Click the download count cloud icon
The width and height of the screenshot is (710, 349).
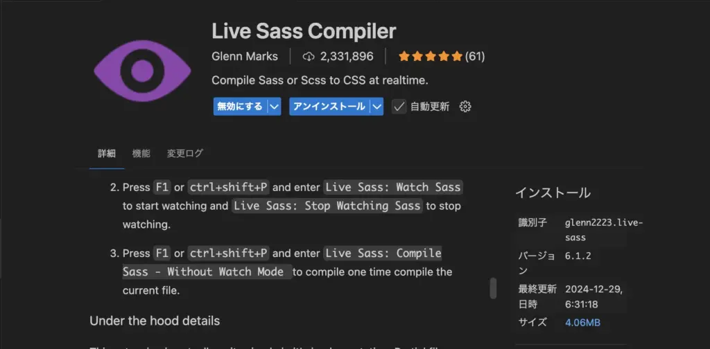coord(309,57)
